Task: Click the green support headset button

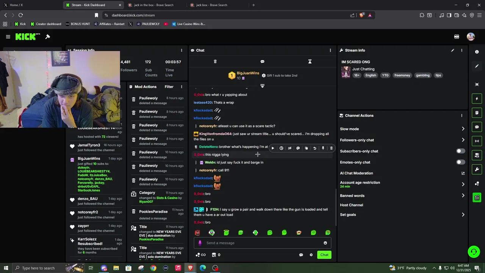Action: click(x=473, y=251)
